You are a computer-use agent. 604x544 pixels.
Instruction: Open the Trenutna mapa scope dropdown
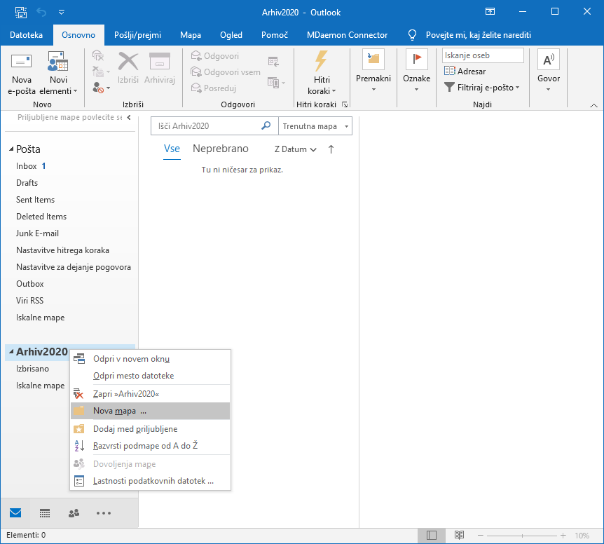point(315,126)
